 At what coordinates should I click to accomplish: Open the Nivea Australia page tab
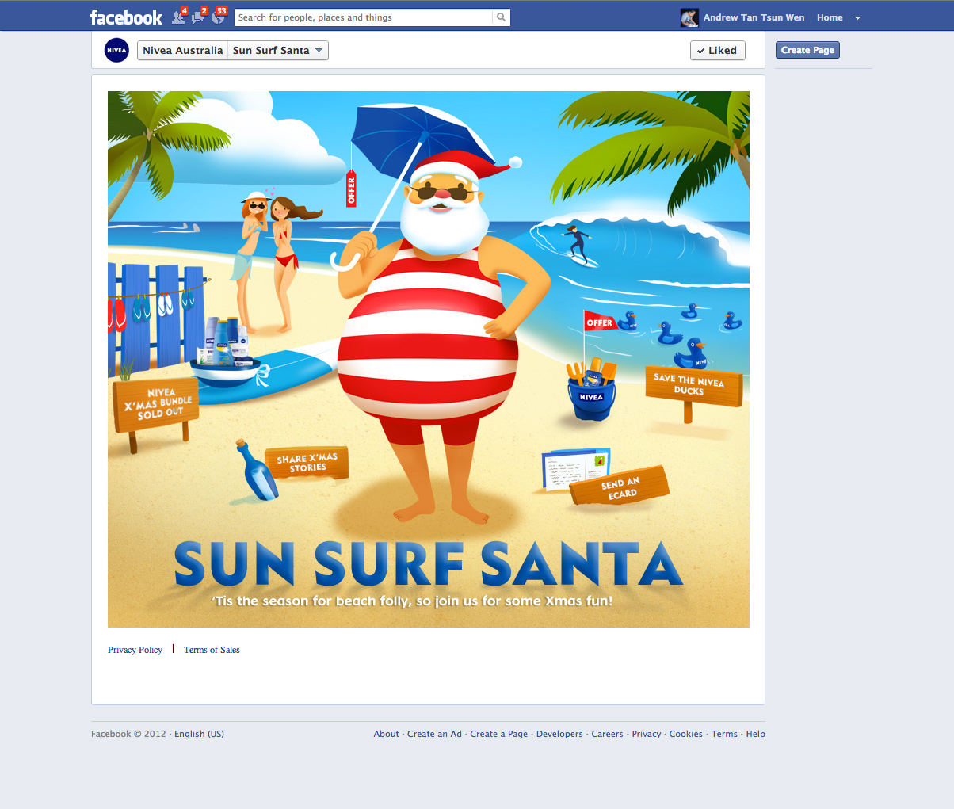point(183,50)
